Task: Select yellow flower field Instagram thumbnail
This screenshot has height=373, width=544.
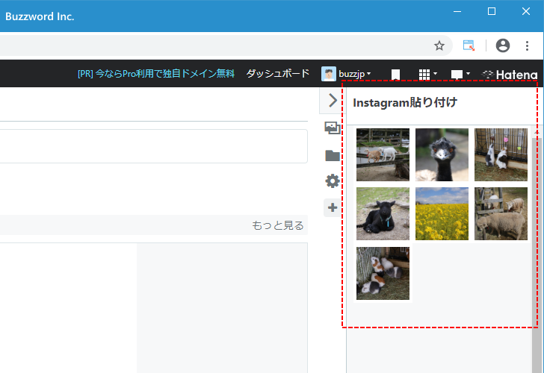Action: [x=442, y=213]
